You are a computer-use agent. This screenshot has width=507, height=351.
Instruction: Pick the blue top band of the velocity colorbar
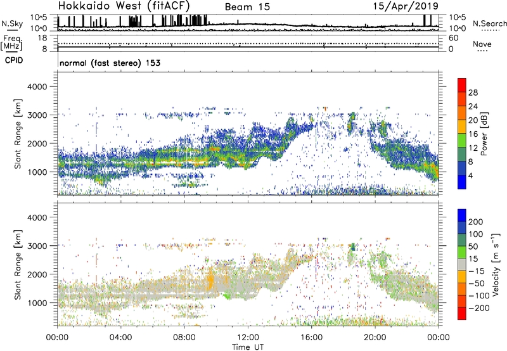pyautogui.click(x=462, y=215)
